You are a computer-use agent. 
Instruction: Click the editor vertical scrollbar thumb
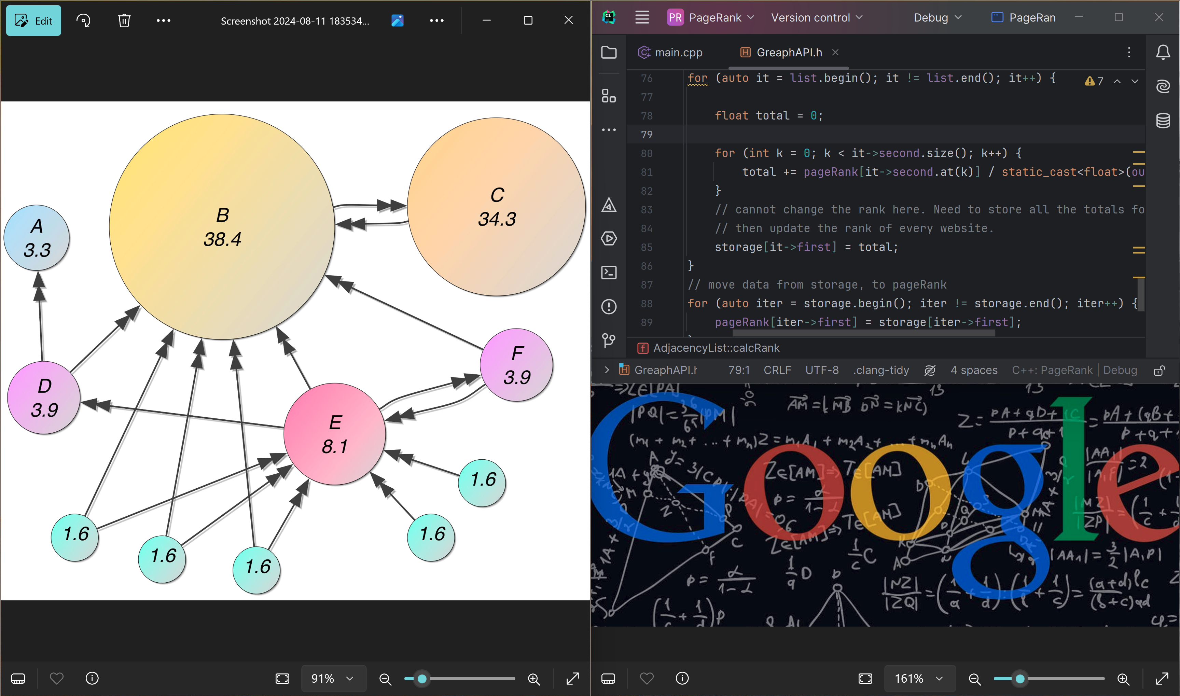pyautogui.click(x=1141, y=294)
